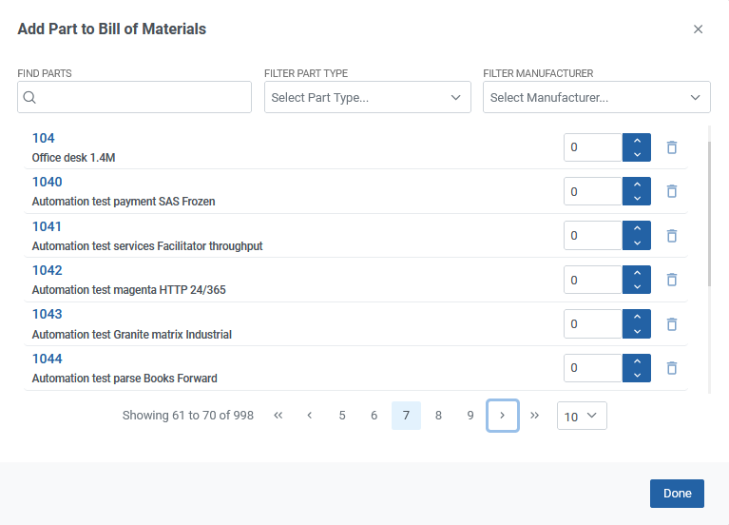Viewport: 729px width, 525px height.
Task: Remove part 1044 with trash icon
Action: tap(672, 367)
